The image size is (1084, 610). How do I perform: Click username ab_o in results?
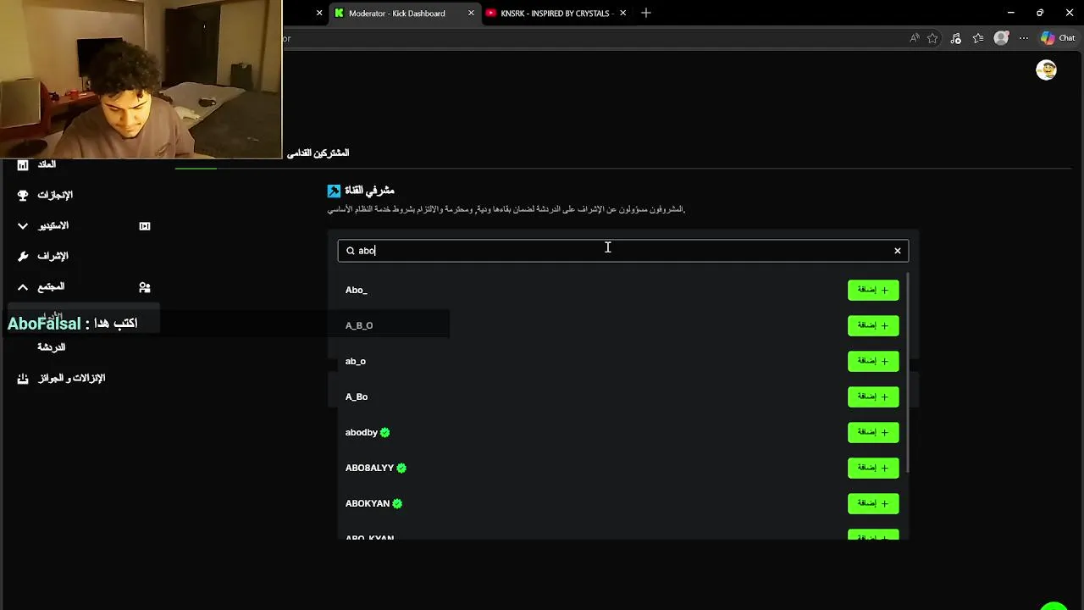(356, 362)
